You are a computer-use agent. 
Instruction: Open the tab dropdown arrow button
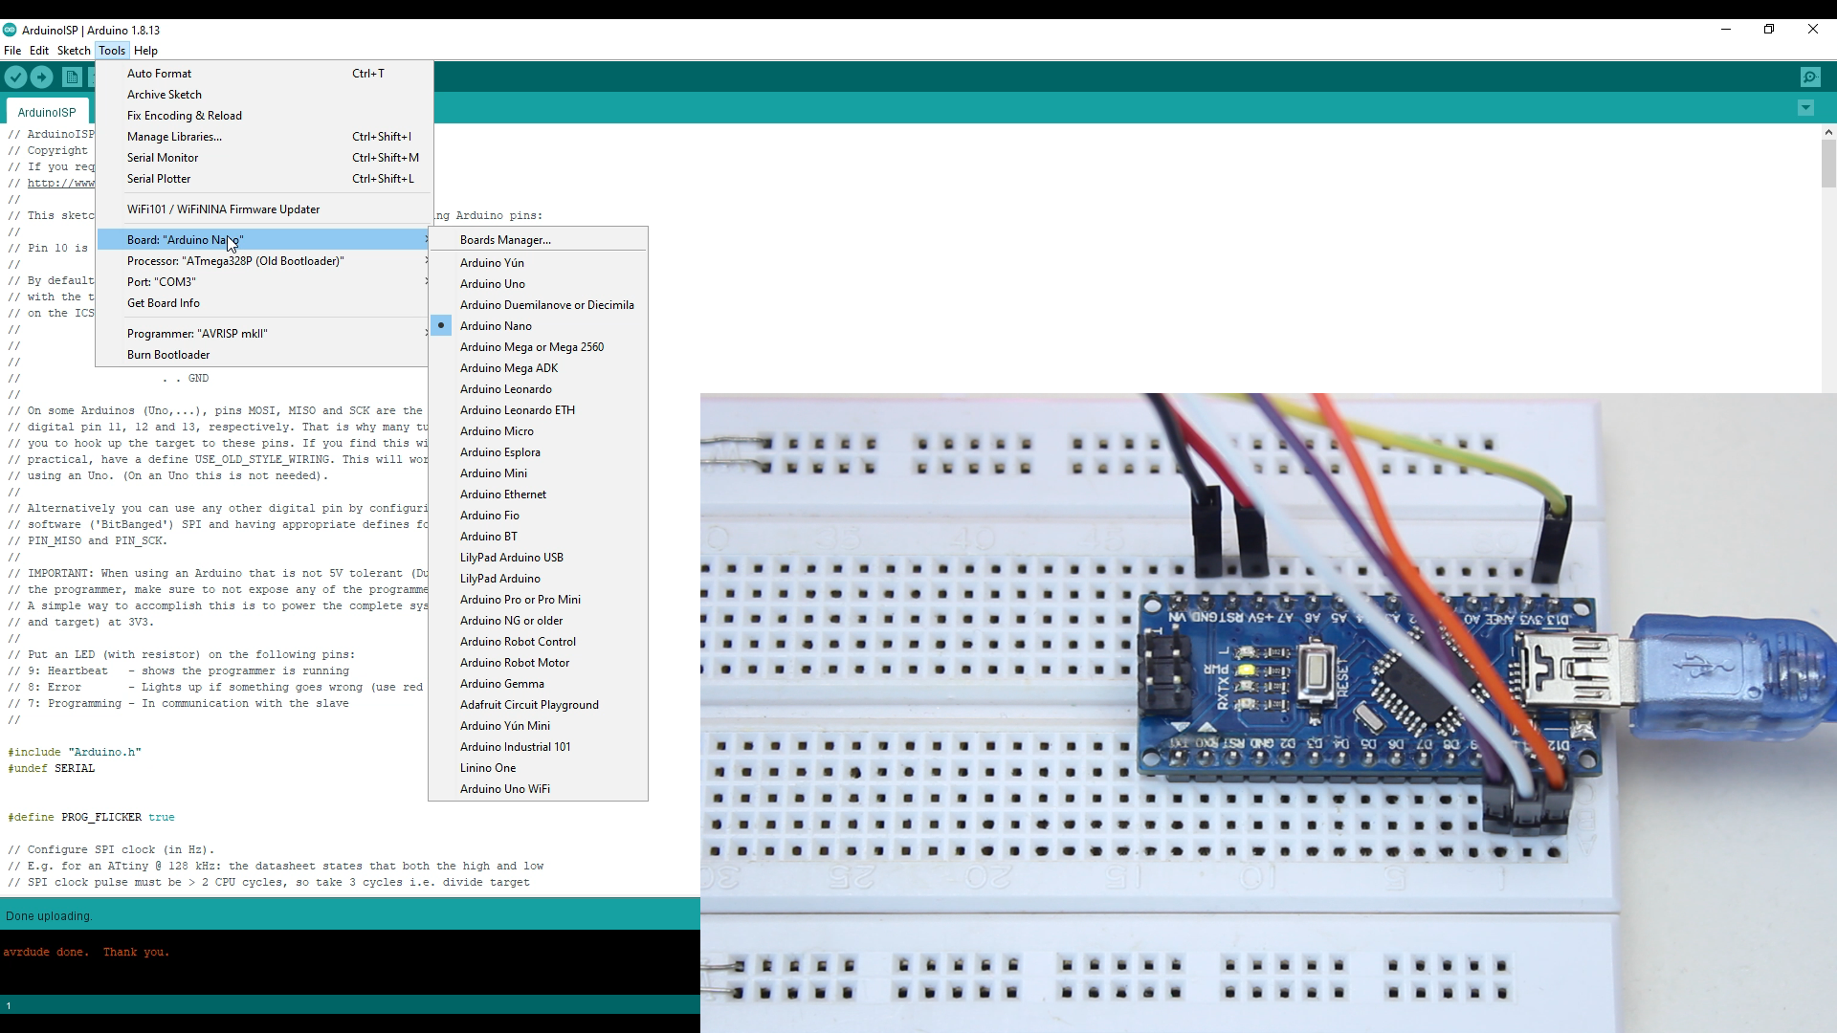[x=1805, y=108]
